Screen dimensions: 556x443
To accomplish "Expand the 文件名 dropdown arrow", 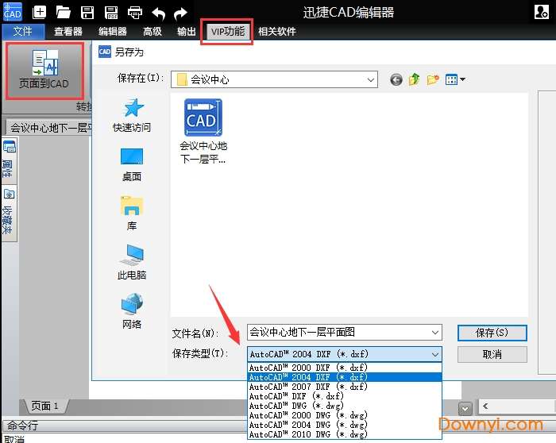I will pos(435,333).
